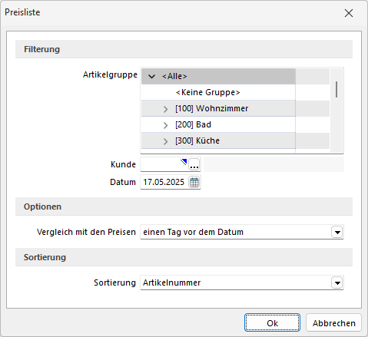Click the Artikelnummer sorting combo box text

coord(171,282)
